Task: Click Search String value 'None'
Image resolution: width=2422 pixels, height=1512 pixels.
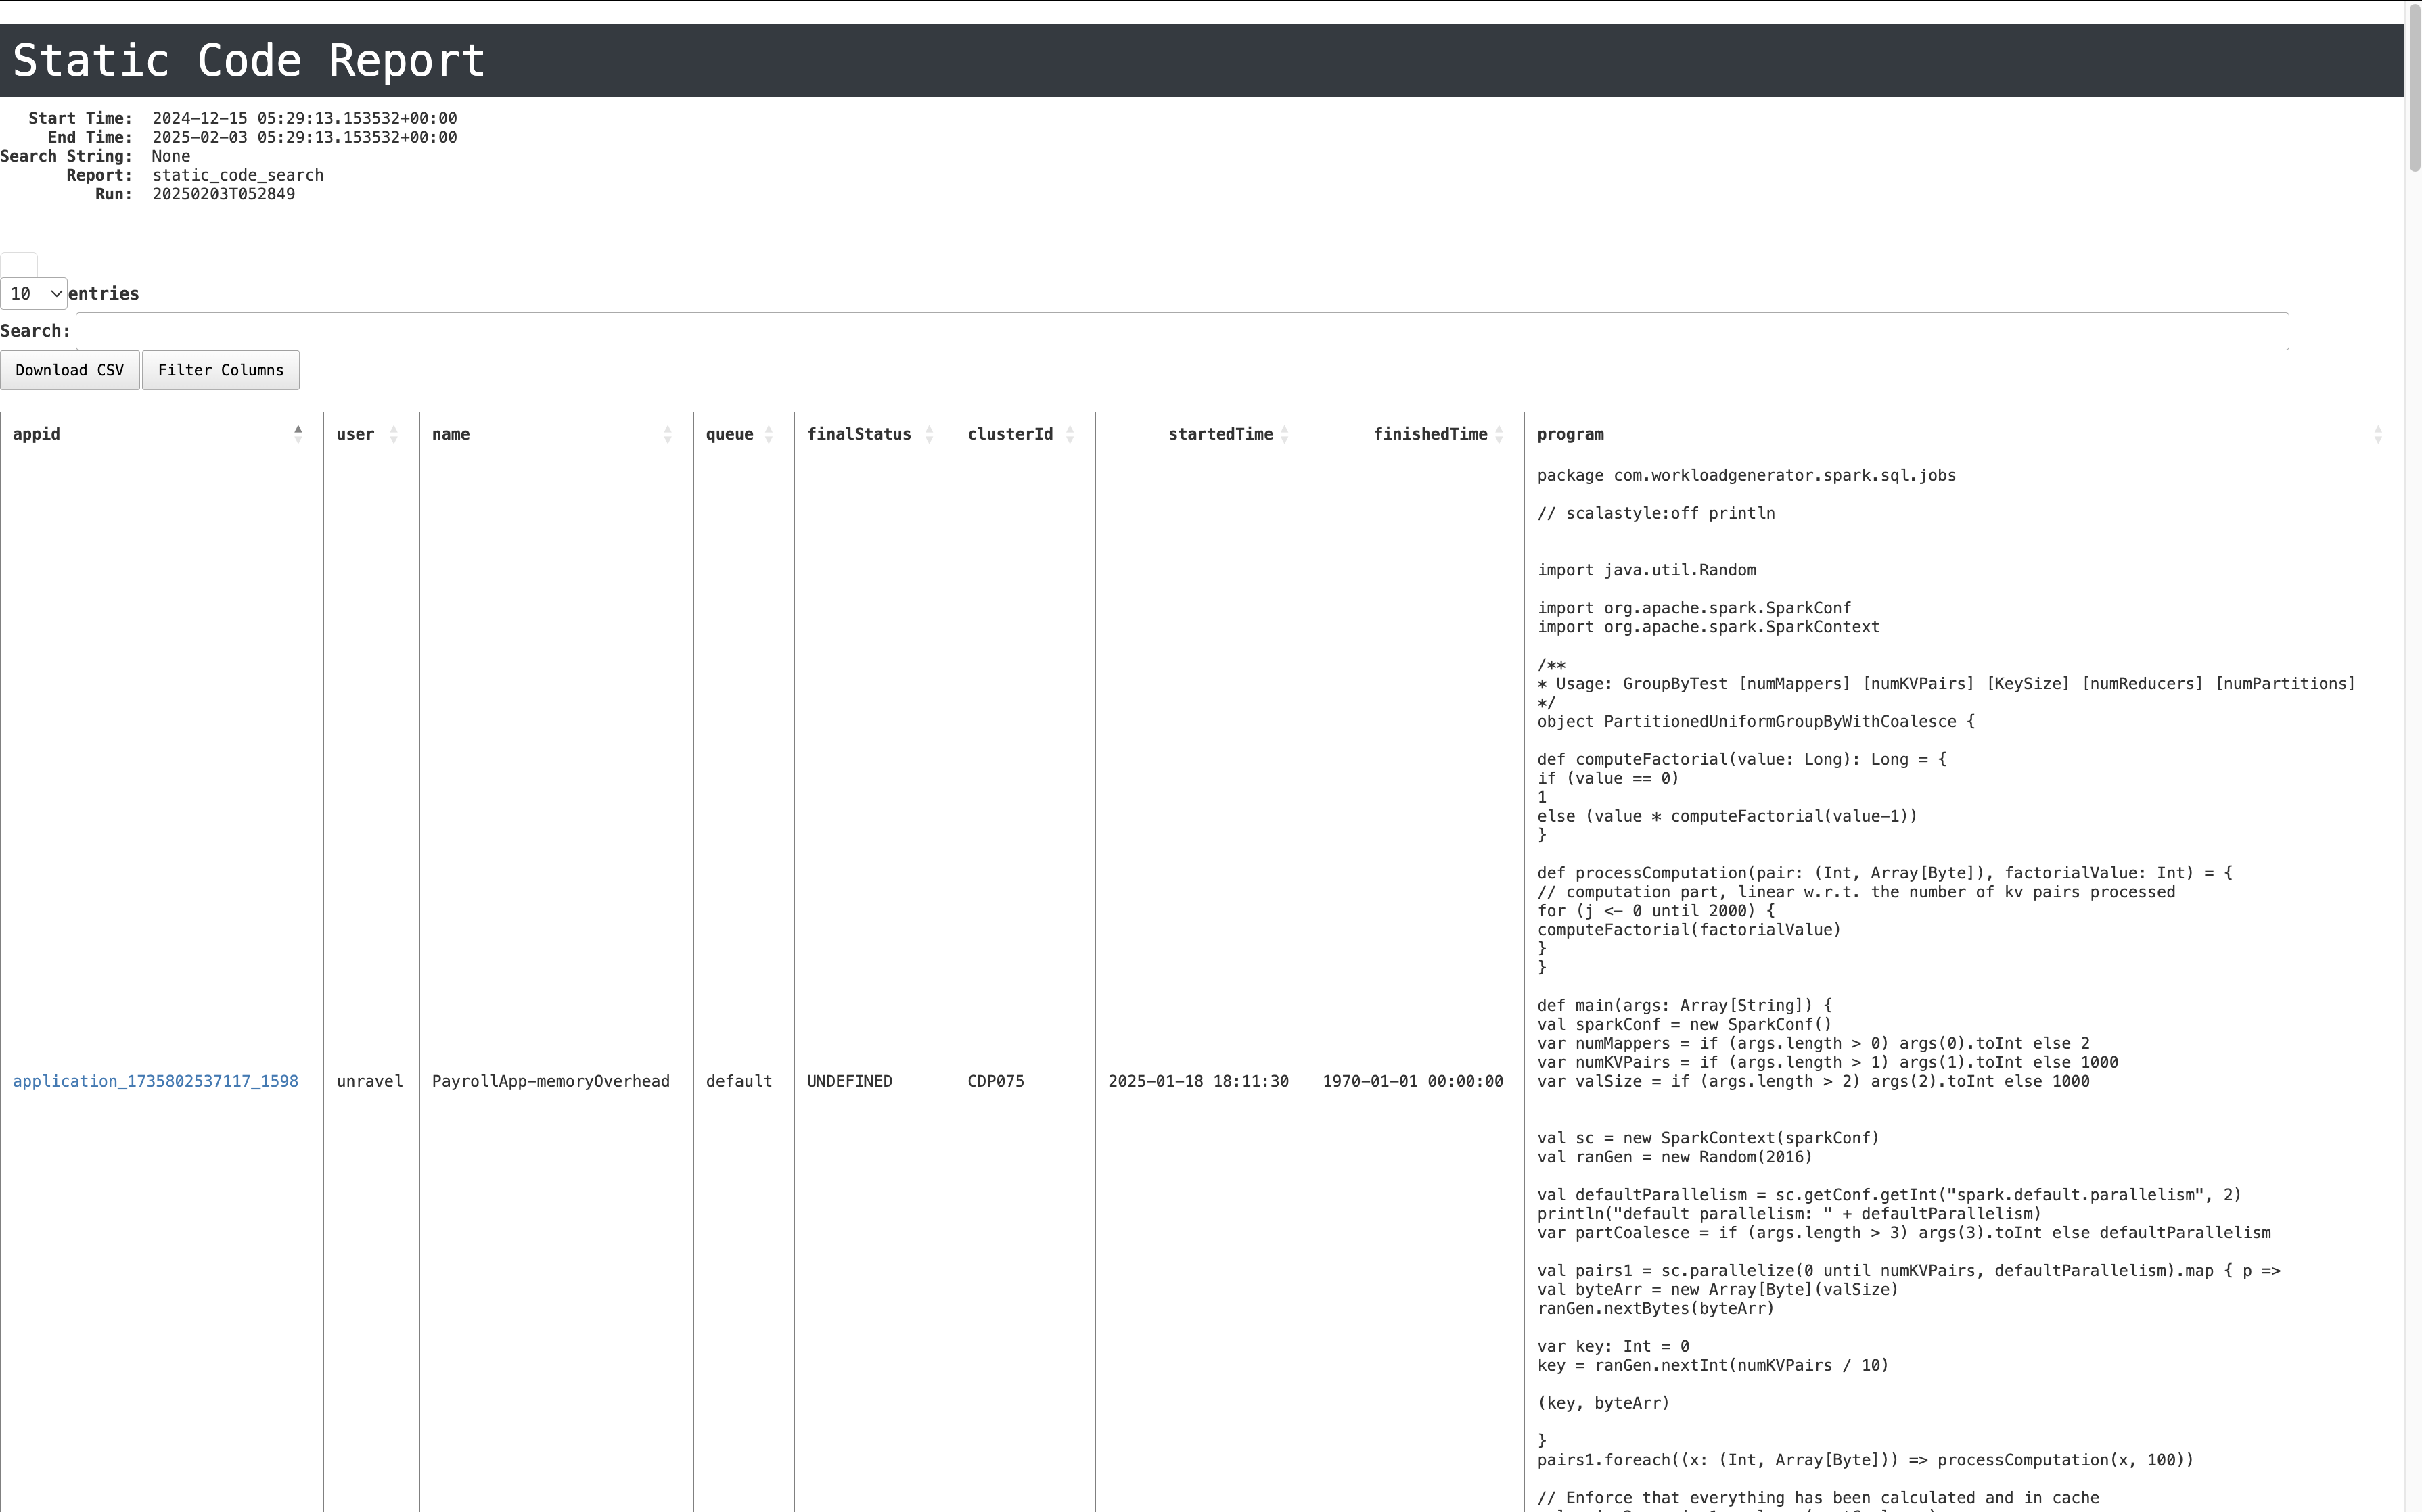Action: coord(171,156)
